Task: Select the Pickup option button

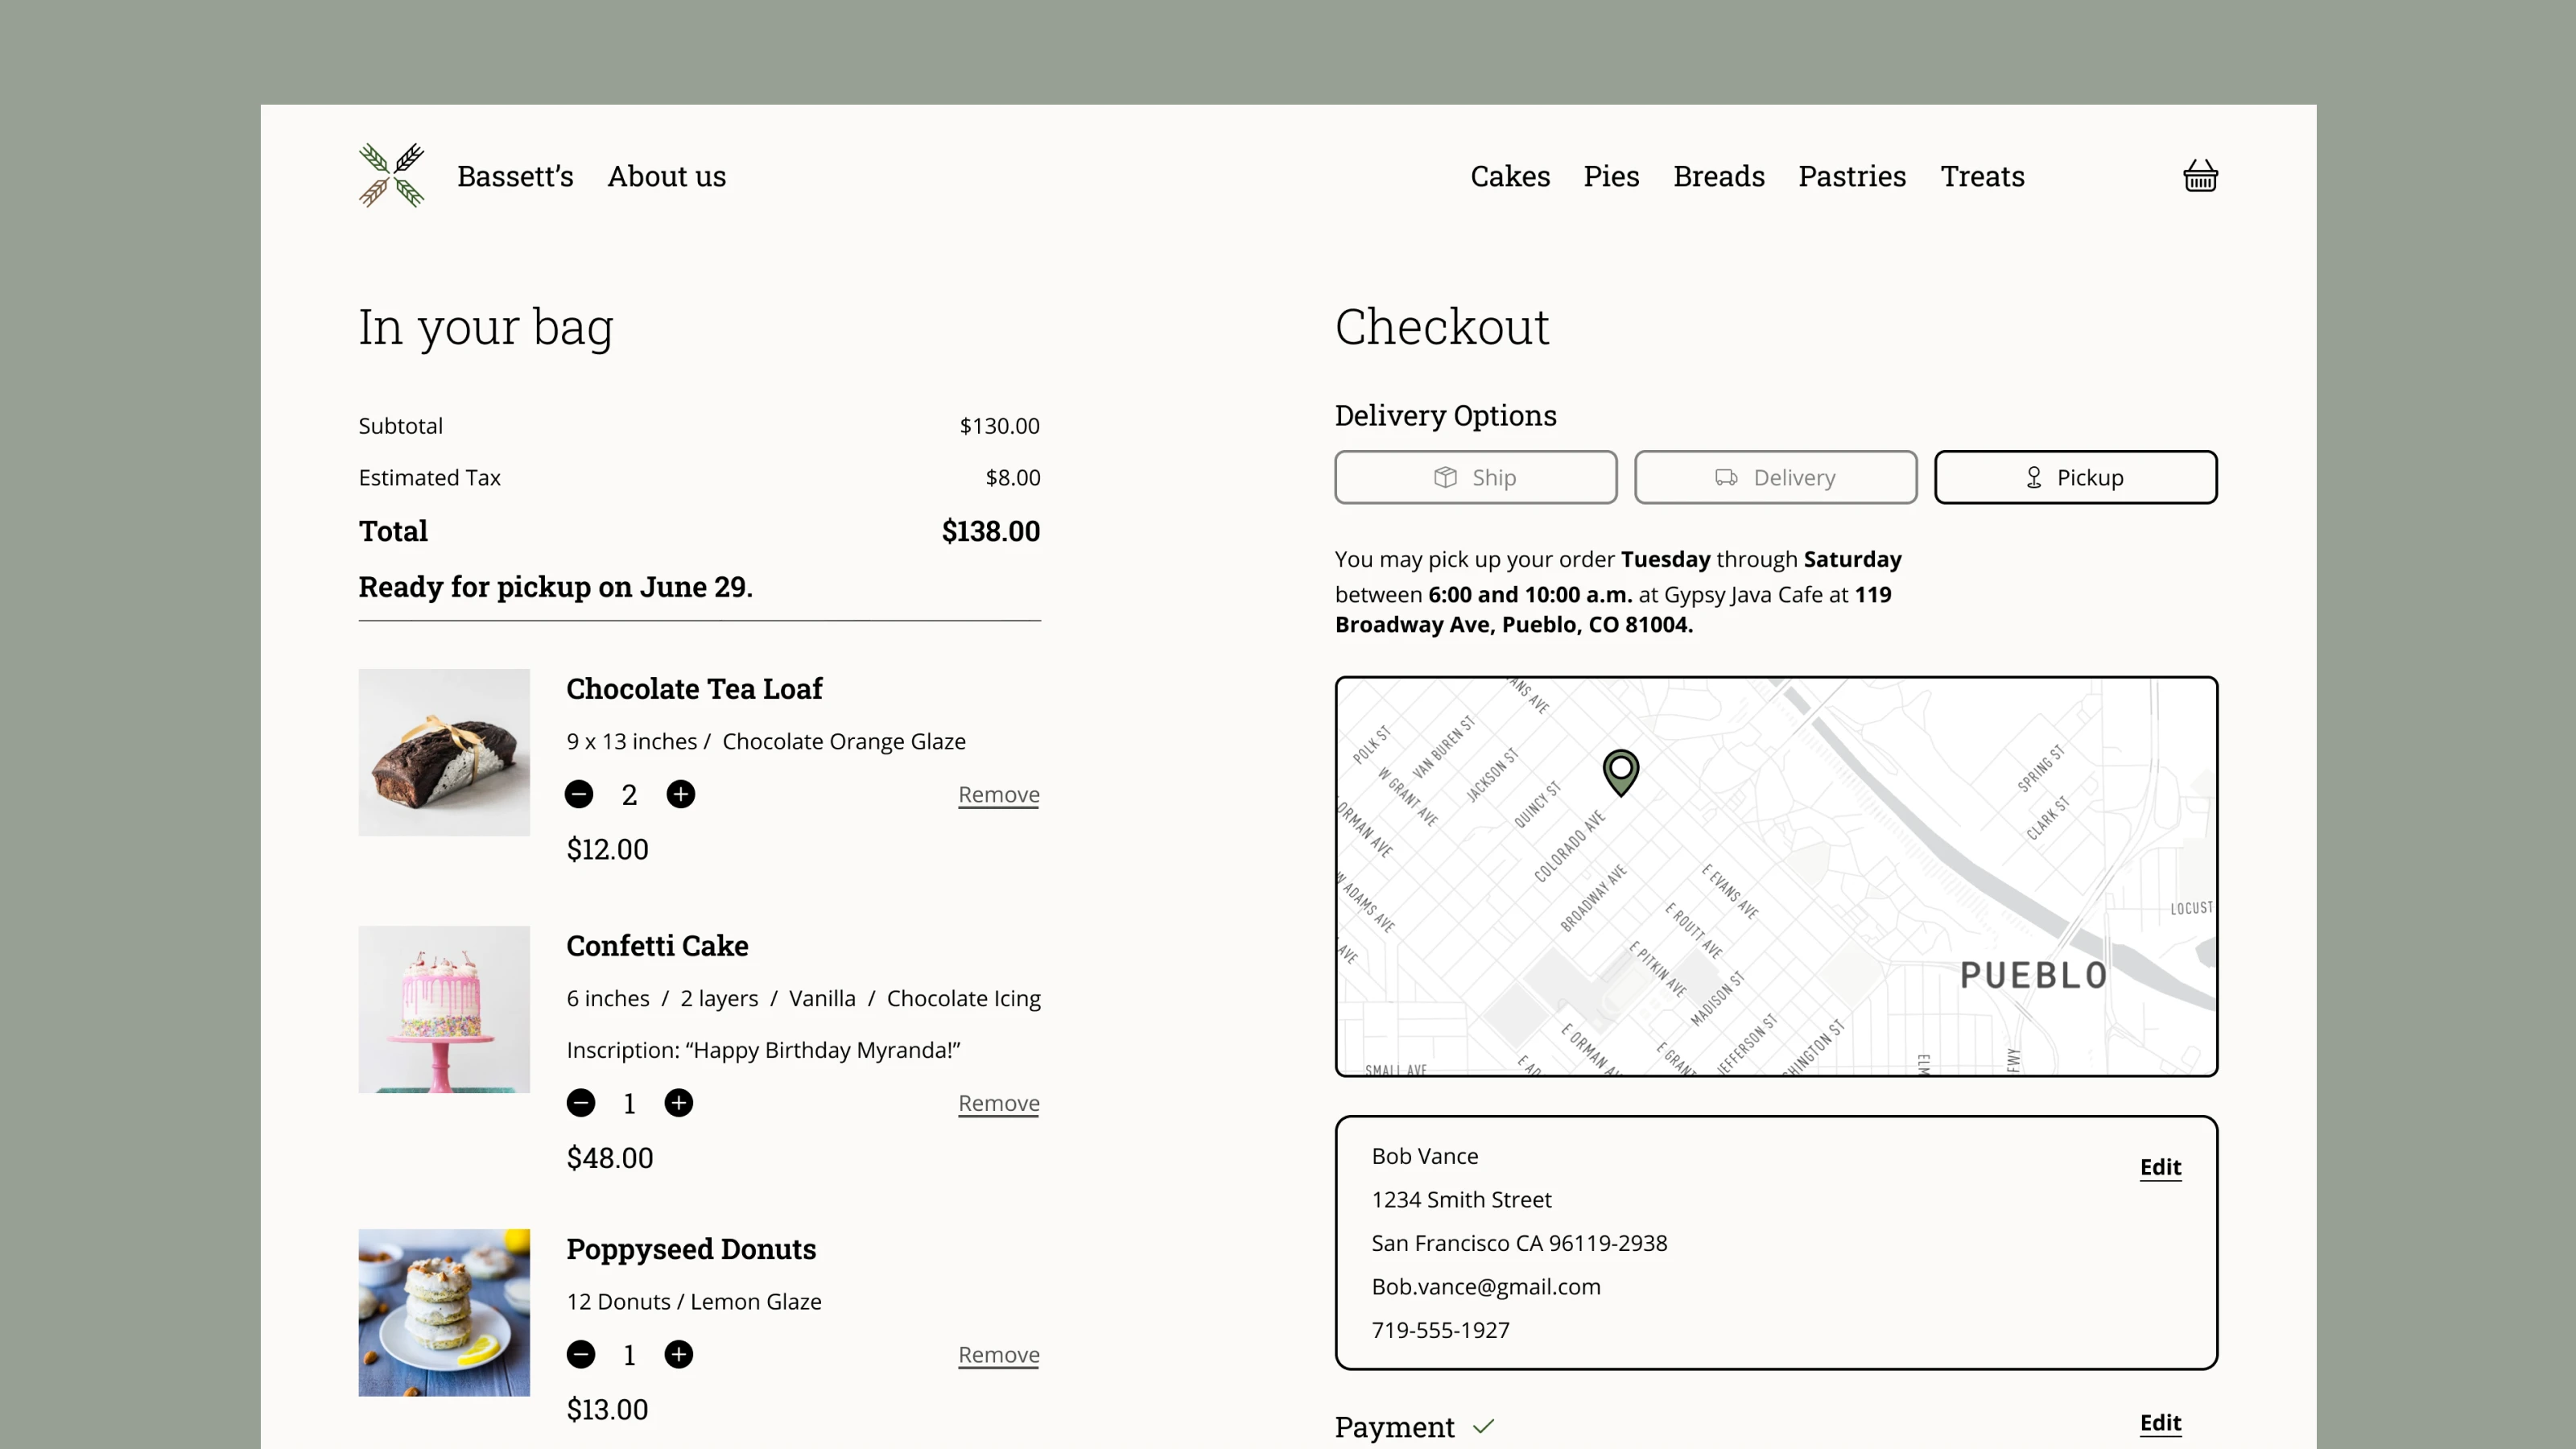Action: tap(2076, 477)
